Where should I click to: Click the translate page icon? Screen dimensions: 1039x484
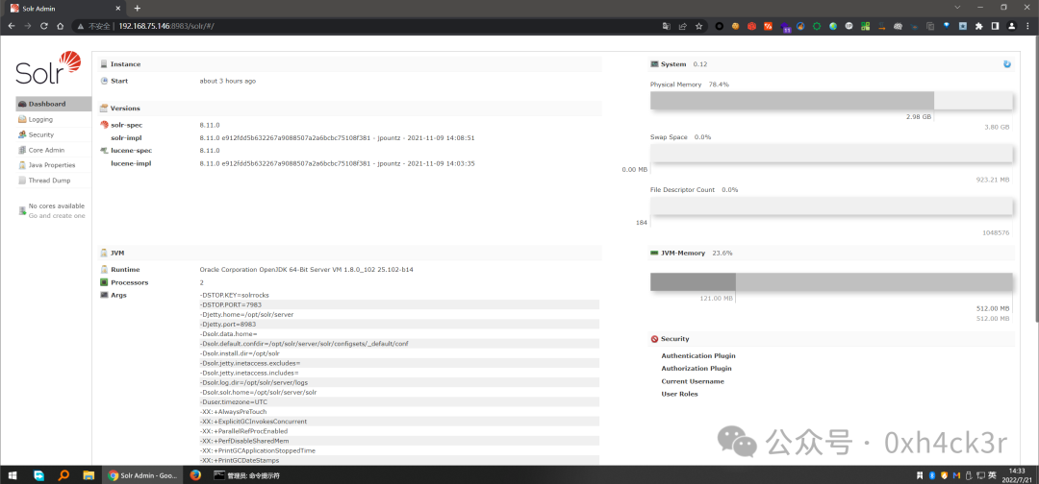click(x=667, y=27)
